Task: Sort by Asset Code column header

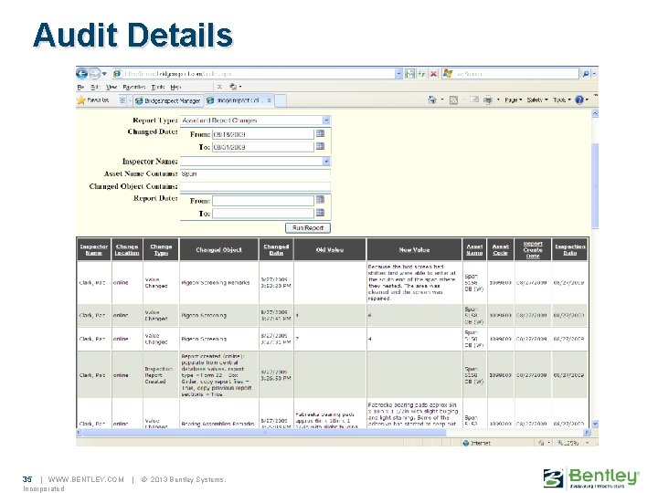Action: coord(500,250)
